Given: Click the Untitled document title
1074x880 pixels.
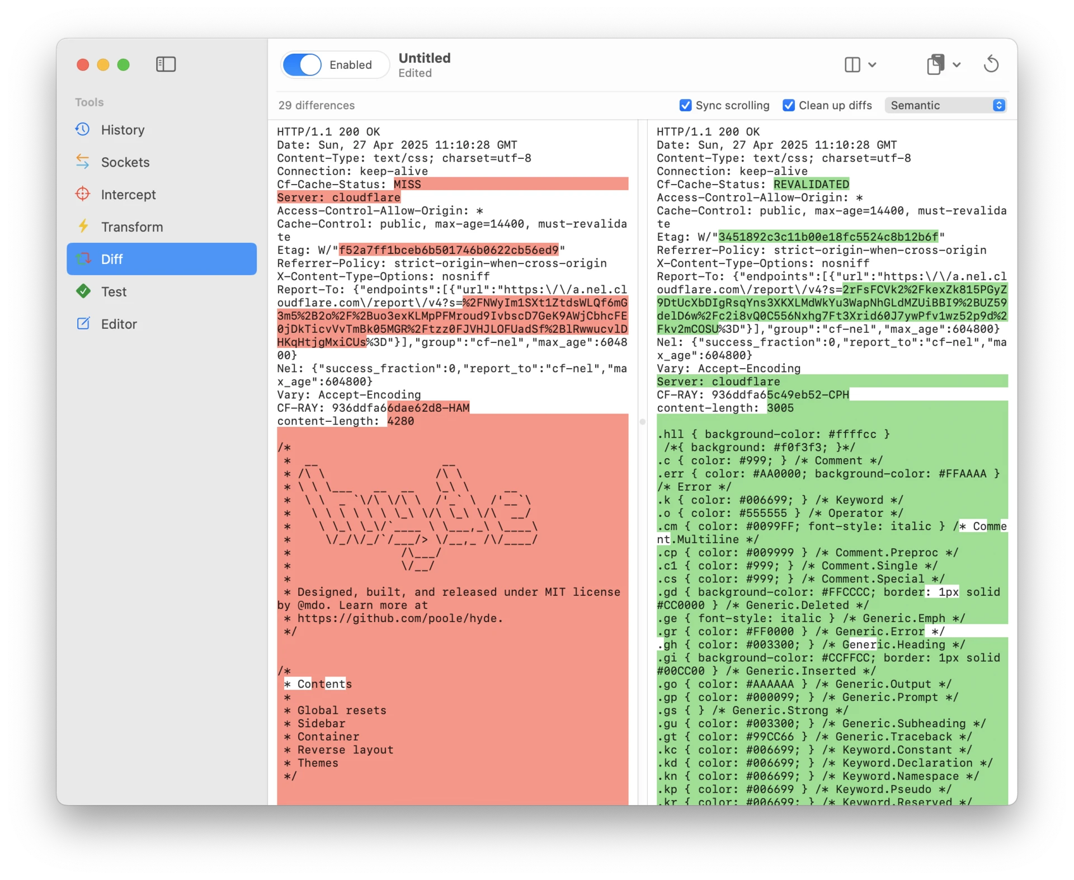Looking at the screenshot, I should [423, 58].
